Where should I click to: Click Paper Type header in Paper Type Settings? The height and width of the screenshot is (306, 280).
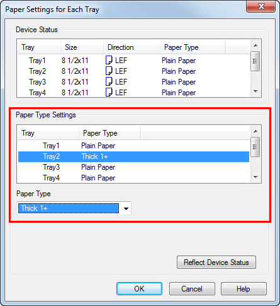(x=109, y=133)
